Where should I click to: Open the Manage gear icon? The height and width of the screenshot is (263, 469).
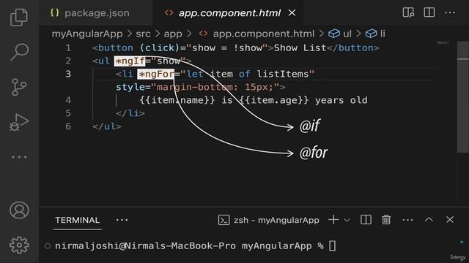(19, 245)
